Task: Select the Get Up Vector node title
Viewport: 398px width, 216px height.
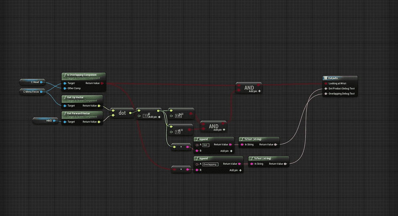Action: 75,97
